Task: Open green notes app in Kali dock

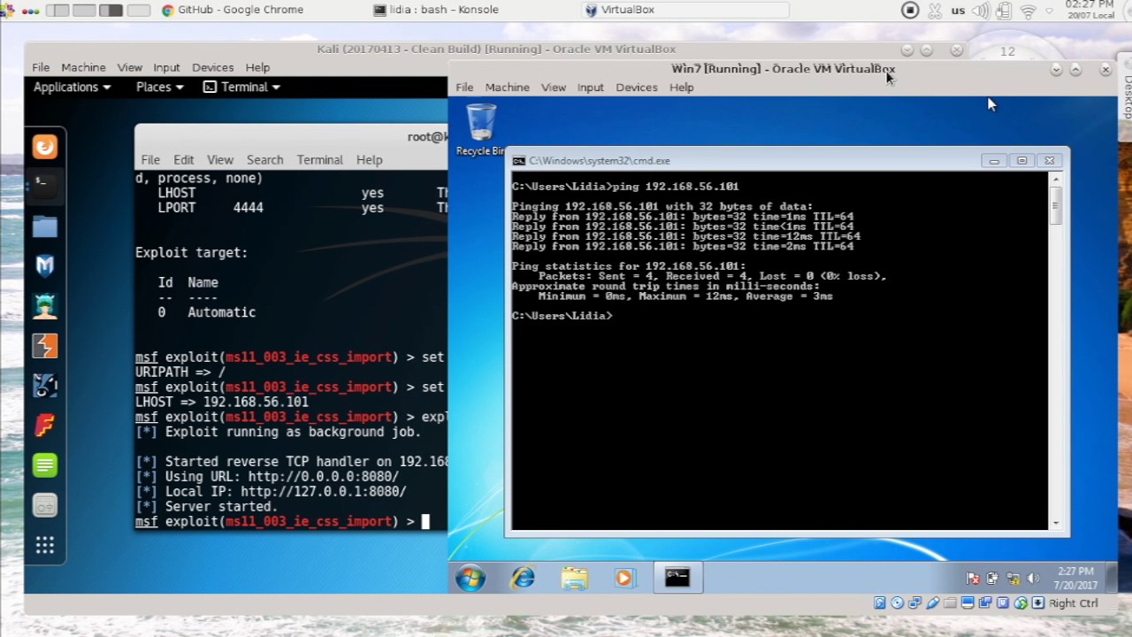Action: (x=45, y=465)
